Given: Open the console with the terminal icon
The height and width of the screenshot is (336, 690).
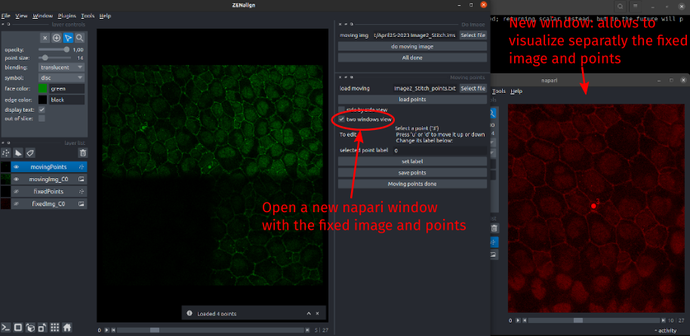Looking at the screenshot, I should pyautogui.click(x=6, y=327).
